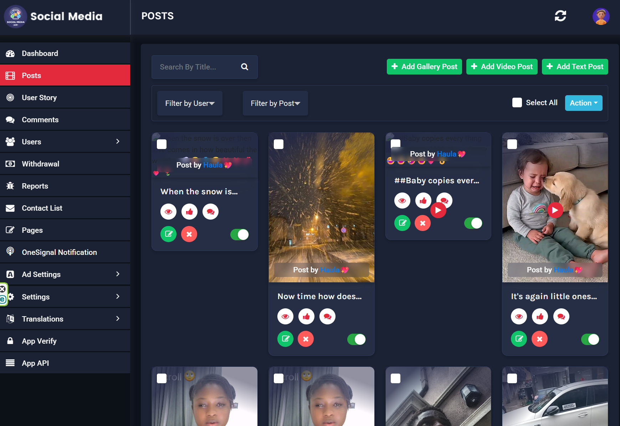The image size is (620, 426).
Task: Open comments for 'When the snow is...' post
Action: [x=210, y=212]
